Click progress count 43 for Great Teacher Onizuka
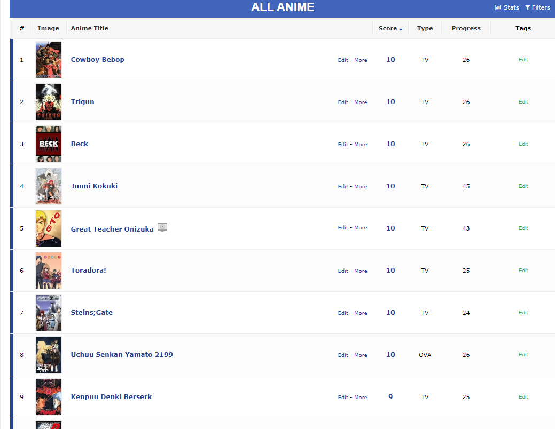Viewport: 555px width, 429px height. coord(466,228)
